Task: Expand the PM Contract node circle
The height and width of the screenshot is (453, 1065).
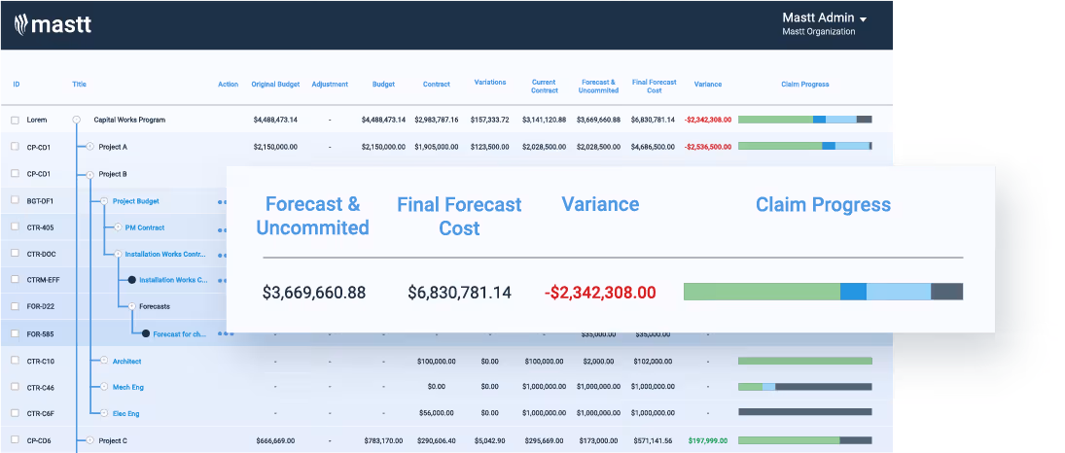Action: pos(118,226)
